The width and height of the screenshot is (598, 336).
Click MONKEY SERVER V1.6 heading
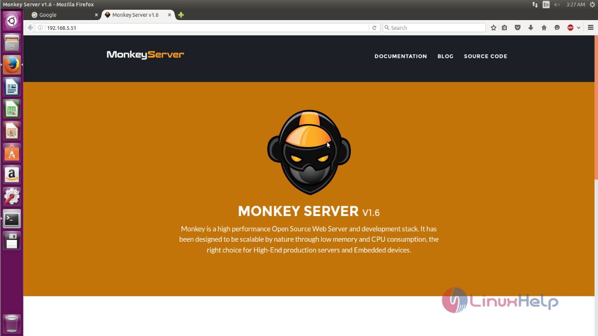pyautogui.click(x=309, y=211)
